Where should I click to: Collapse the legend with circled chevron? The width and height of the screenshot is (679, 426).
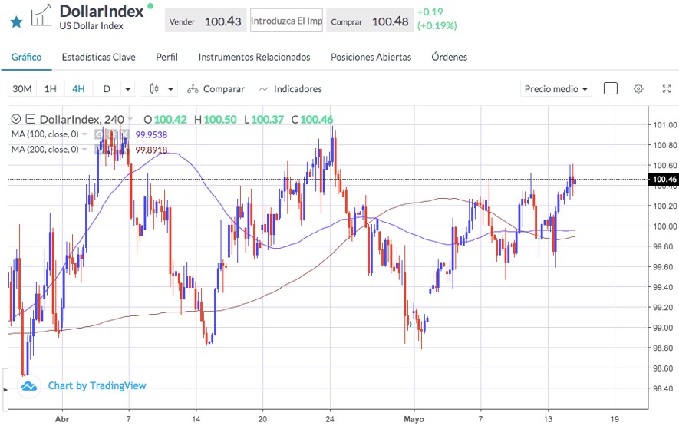click(x=16, y=119)
